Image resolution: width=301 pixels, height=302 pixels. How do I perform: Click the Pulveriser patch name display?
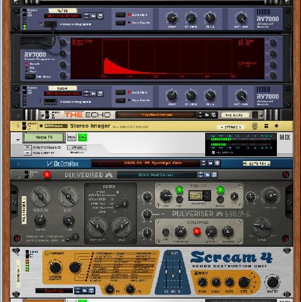pyautogui.click(x=156, y=175)
